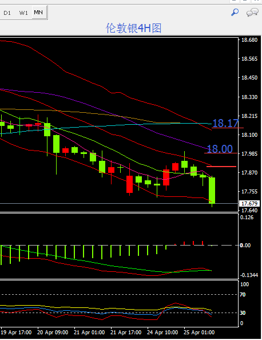Select the red horizontal line under 18.17
The height and width of the screenshot is (340, 262).
point(228,128)
